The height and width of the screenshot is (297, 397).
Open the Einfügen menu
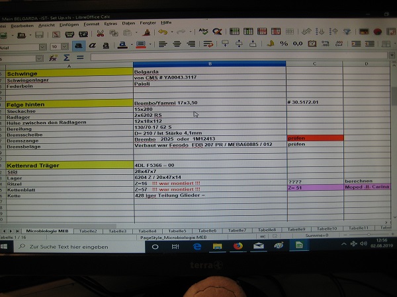(x=69, y=25)
